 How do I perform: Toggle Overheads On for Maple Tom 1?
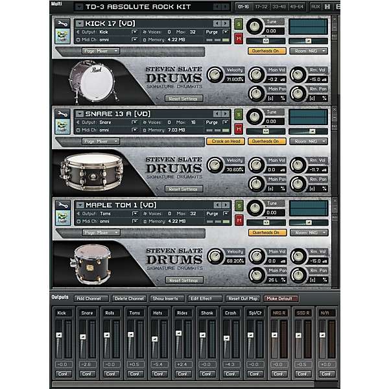(x=267, y=233)
